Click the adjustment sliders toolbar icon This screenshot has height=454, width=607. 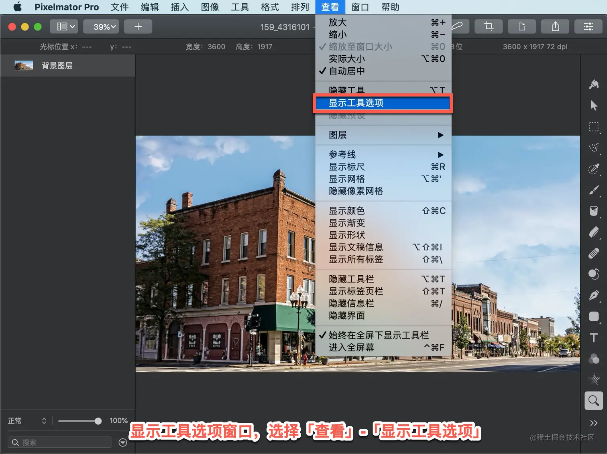click(589, 26)
